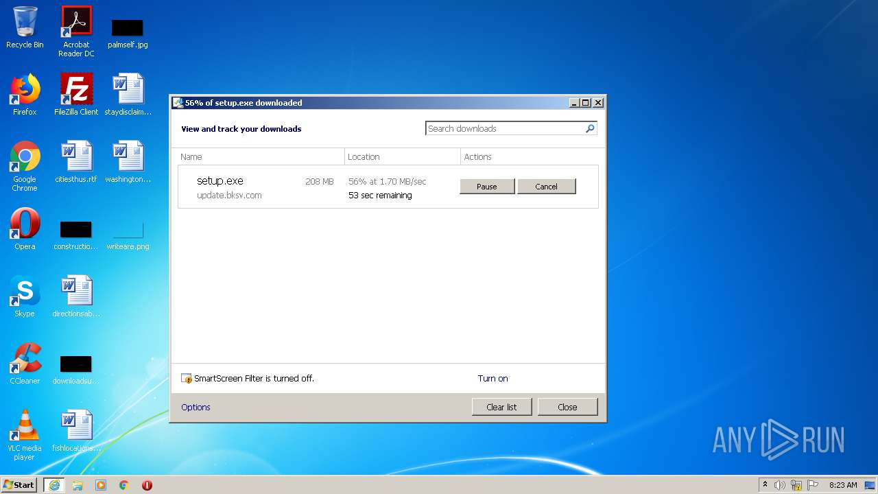This screenshot has width=878, height=494.
Task: Click the Show desktop button
Action: click(871, 485)
